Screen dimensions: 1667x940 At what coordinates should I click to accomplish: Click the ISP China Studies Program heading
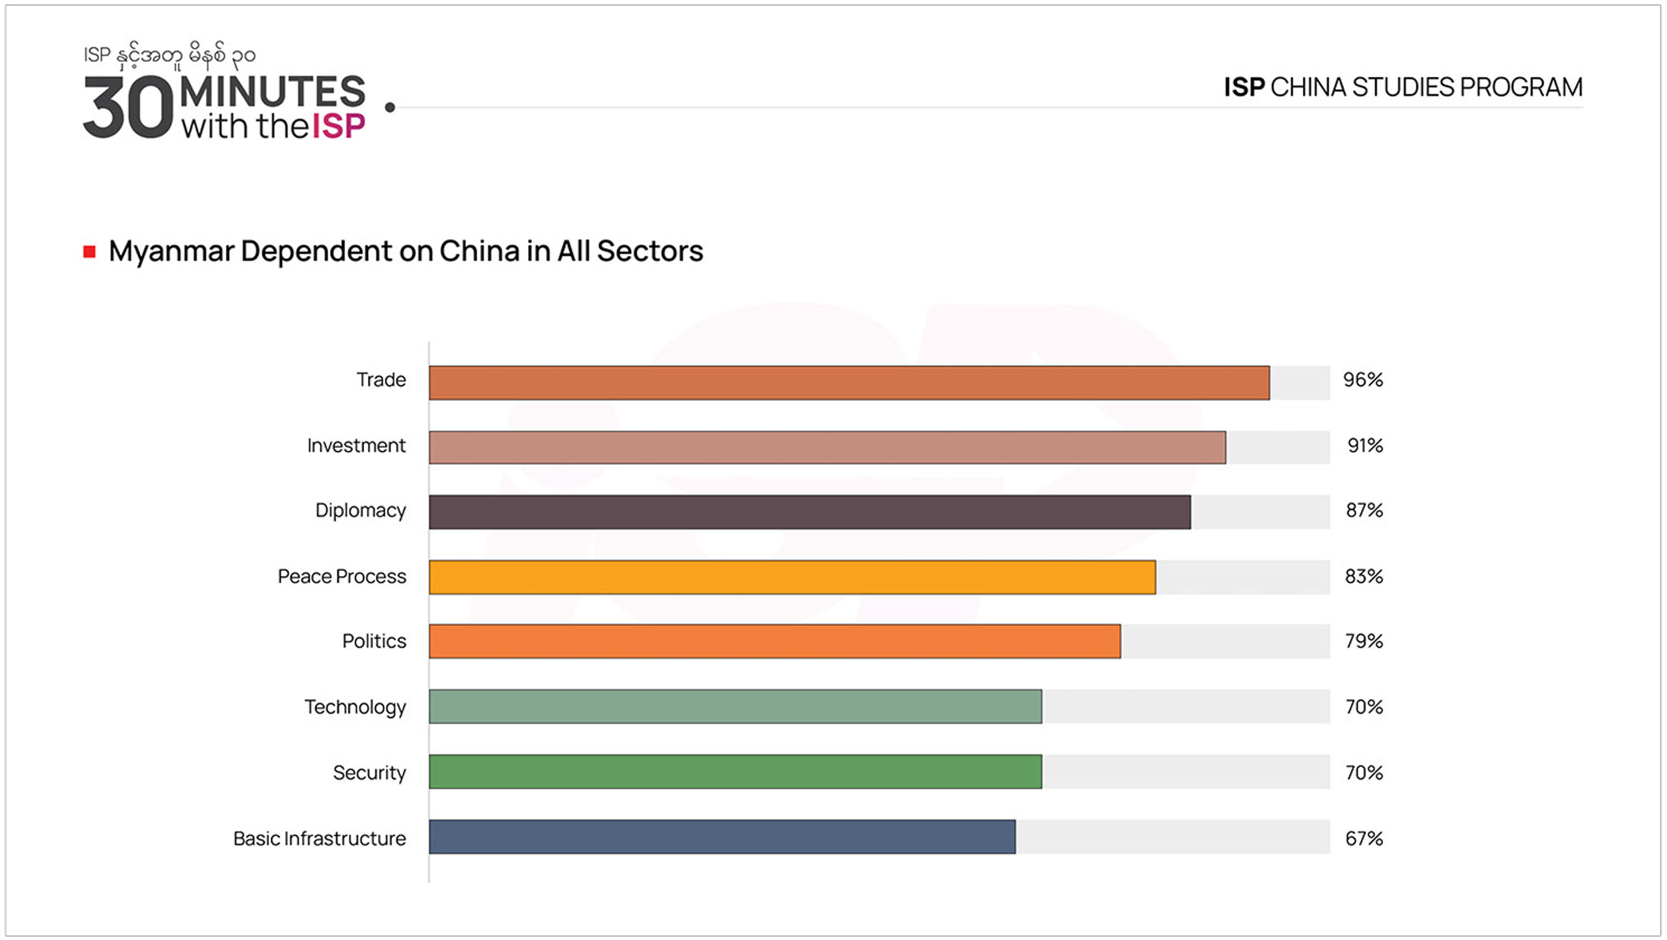[x=1403, y=87]
